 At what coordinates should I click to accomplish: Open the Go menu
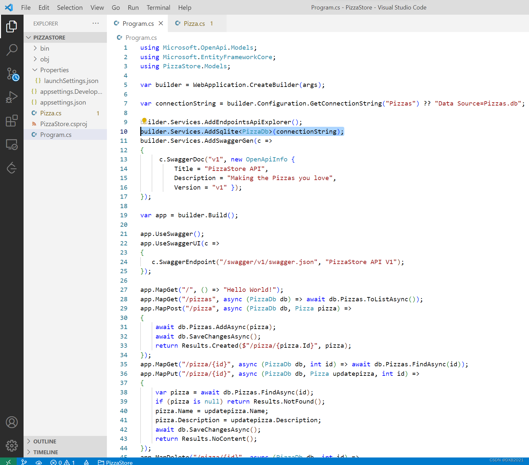[116, 8]
